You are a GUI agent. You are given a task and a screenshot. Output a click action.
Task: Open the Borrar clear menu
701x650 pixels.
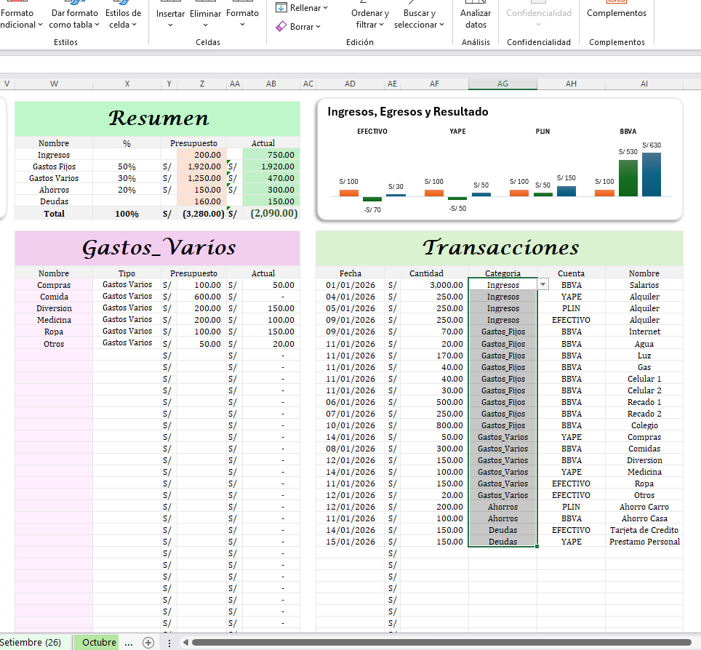[299, 27]
